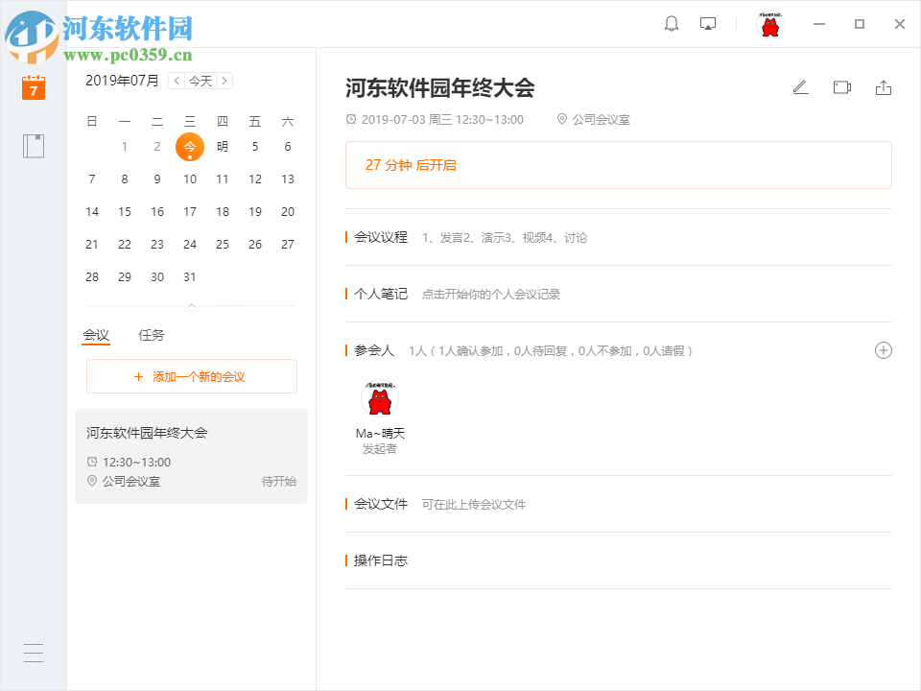Add a participant with the plus icon

pos(883,350)
